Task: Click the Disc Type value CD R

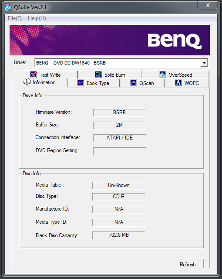Action: [x=119, y=197]
